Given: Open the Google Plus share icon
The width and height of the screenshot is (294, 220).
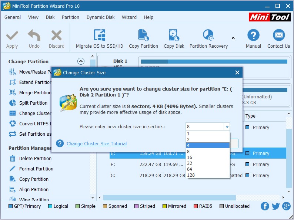Looking at the screenshot, I should [286, 206].
